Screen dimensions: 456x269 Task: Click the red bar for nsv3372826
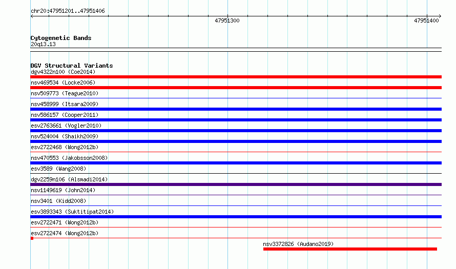coord(350,249)
